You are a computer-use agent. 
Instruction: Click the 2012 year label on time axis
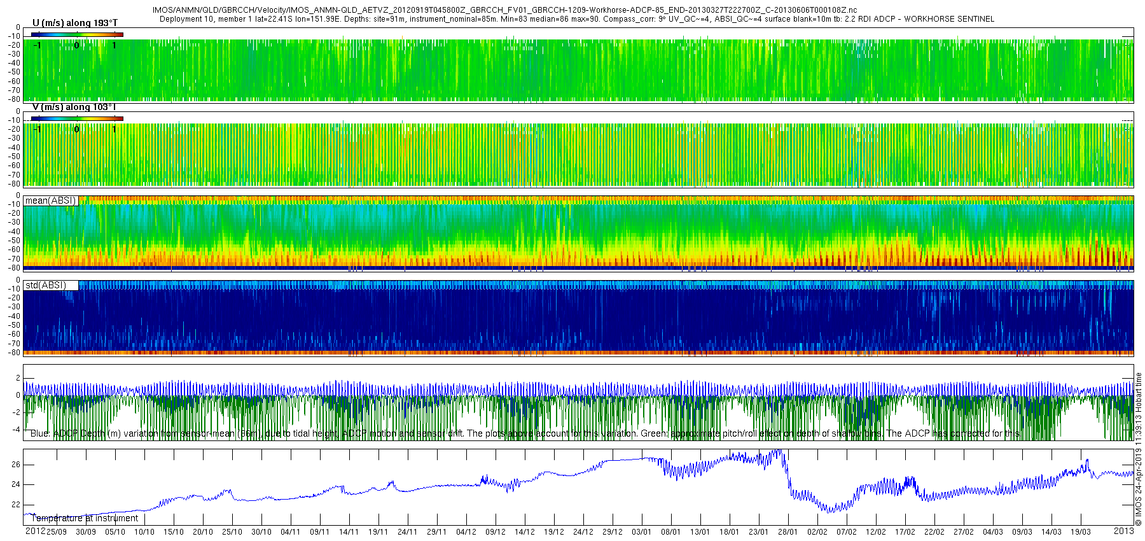(34, 531)
